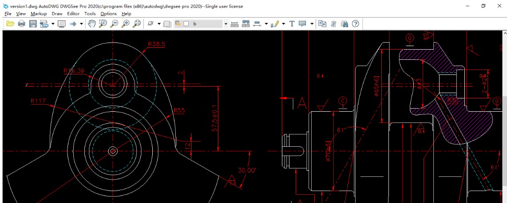Click the Zoom Out magnifier icon
Viewport: 507px width, 203px height.
coord(115,23)
